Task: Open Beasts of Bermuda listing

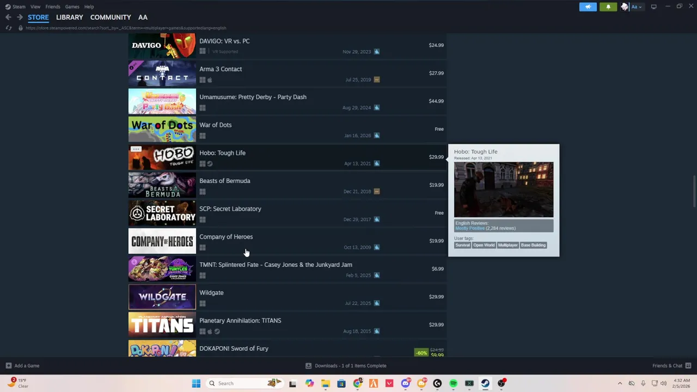Action: click(288, 185)
